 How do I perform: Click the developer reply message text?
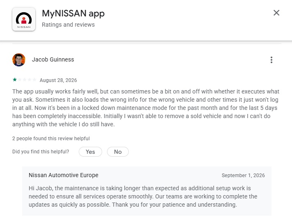click(143, 196)
